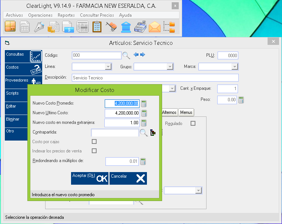Focus the Redondeando a múltiplos de field
This screenshot has width=282, height=224.
click(x=122, y=161)
